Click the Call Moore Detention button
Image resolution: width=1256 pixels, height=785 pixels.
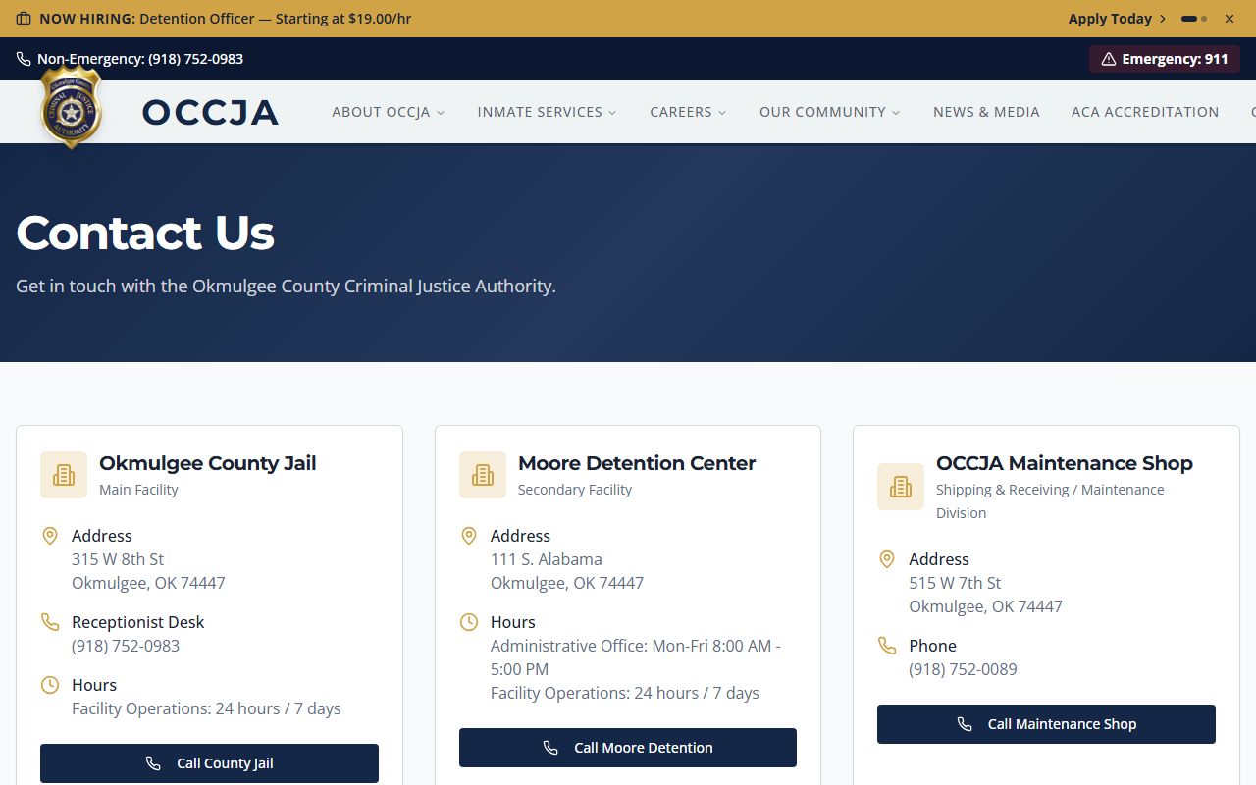628,748
